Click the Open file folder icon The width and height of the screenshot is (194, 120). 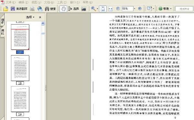coord(5,9)
